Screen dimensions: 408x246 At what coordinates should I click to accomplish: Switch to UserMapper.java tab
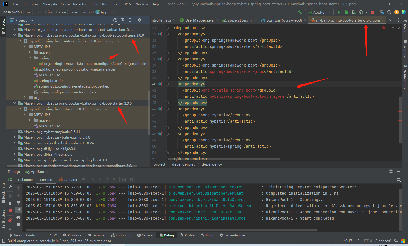pos(199,20)
